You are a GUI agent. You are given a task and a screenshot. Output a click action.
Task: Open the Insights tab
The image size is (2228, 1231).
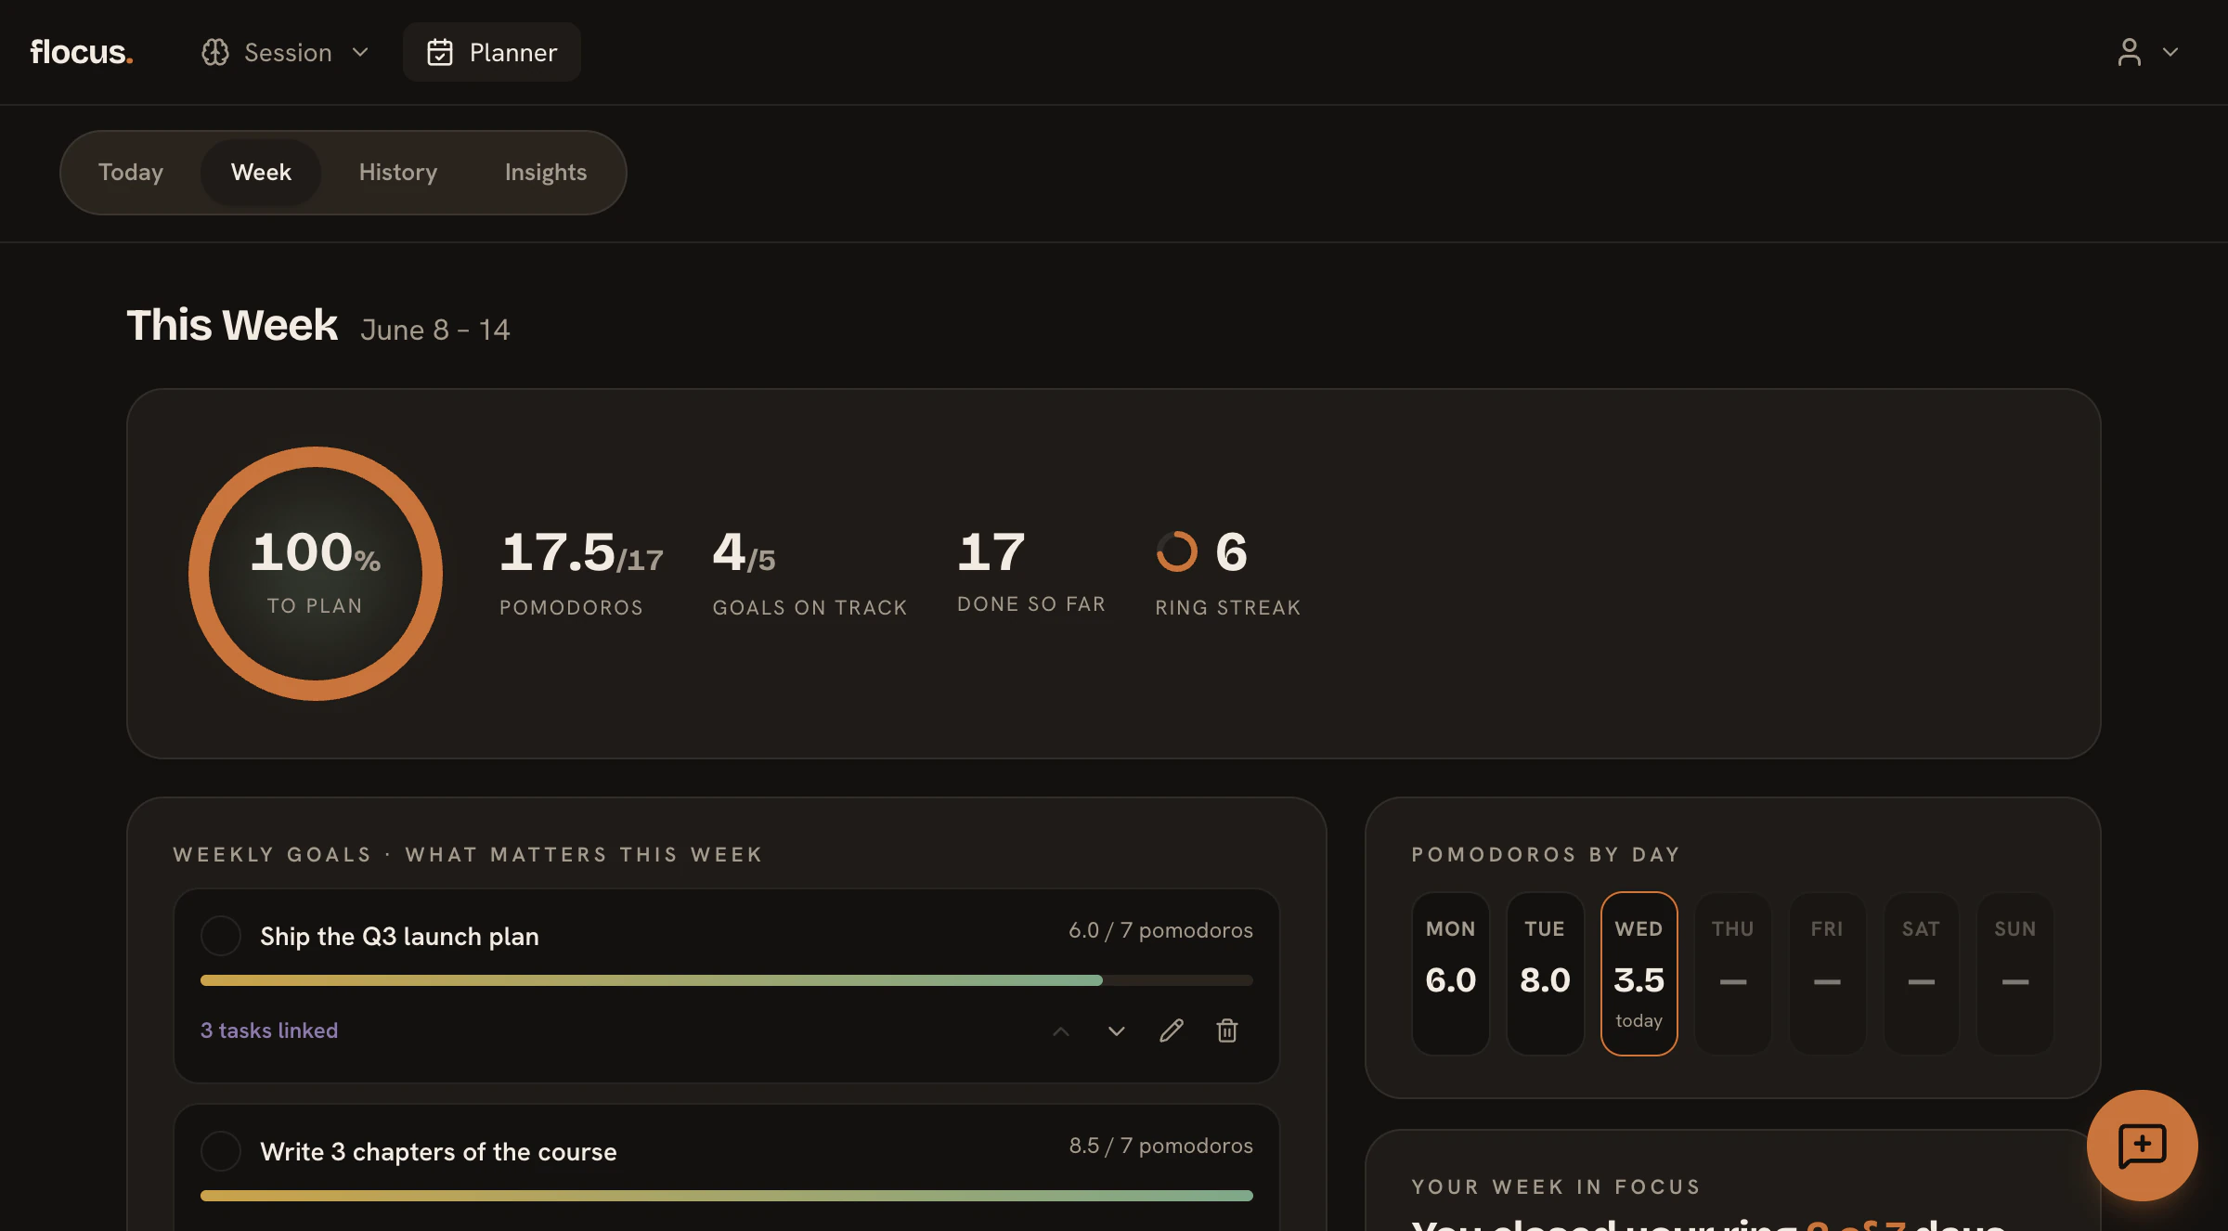coord(546,173)
